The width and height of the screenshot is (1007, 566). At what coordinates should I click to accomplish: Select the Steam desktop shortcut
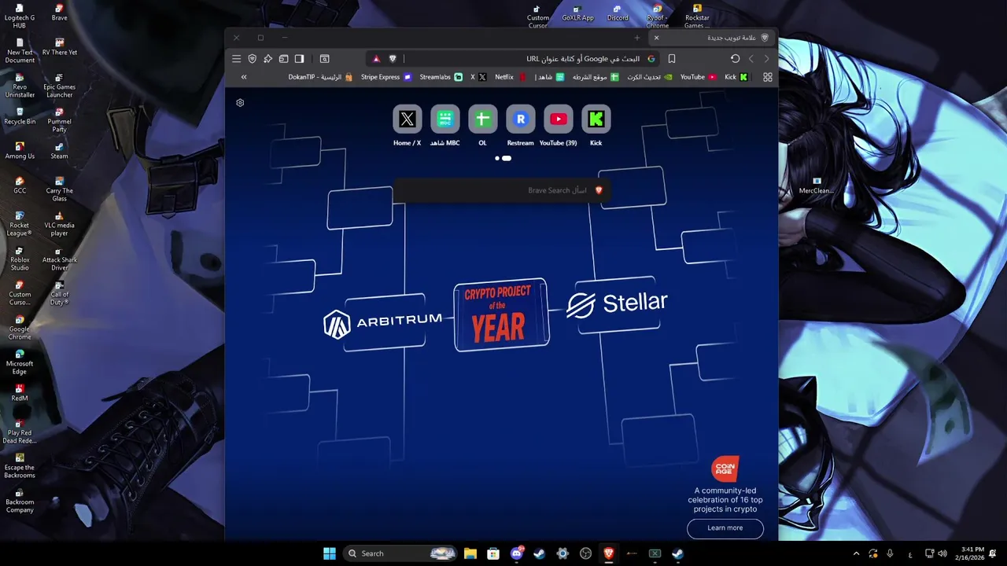click(x=60, y=150)
